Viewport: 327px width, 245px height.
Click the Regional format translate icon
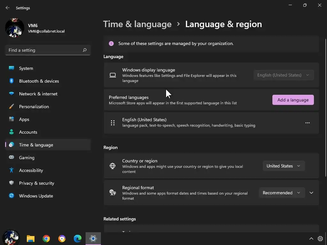pyautogui.click(x=113, y=192)
